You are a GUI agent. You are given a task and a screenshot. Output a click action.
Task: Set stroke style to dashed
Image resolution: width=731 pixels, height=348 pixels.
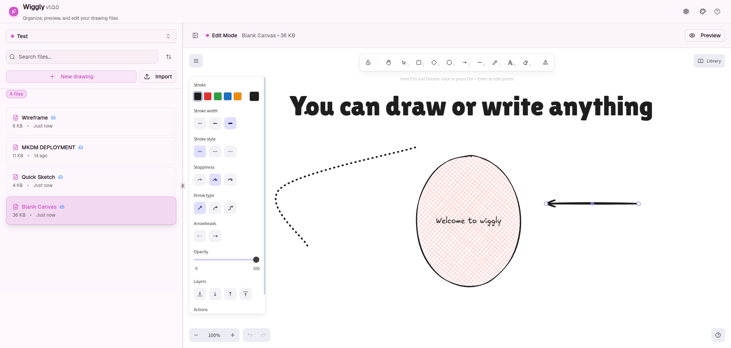[215, 152]
